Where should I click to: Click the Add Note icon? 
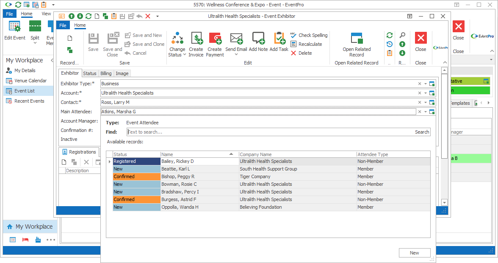[258, 38]
